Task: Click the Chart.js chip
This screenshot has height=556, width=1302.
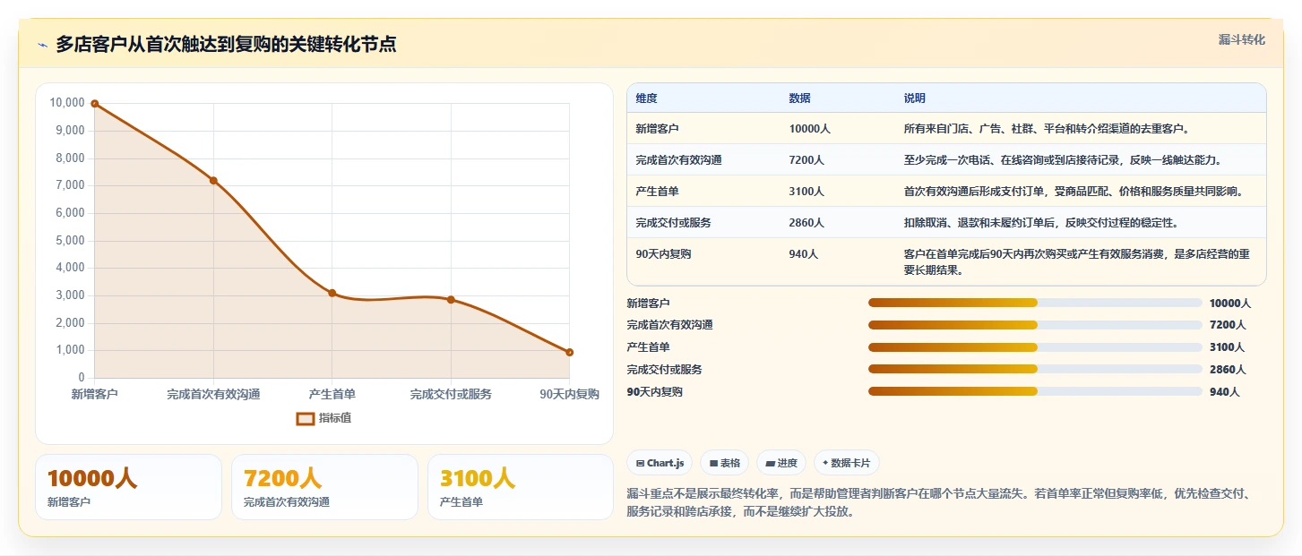Action: 660,463
